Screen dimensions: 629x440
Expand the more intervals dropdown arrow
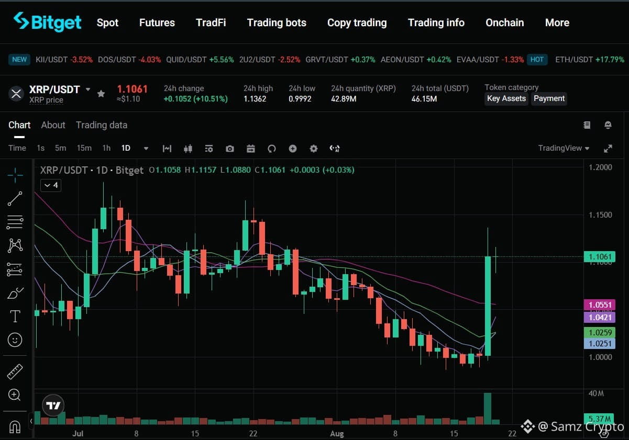[146, 149]
